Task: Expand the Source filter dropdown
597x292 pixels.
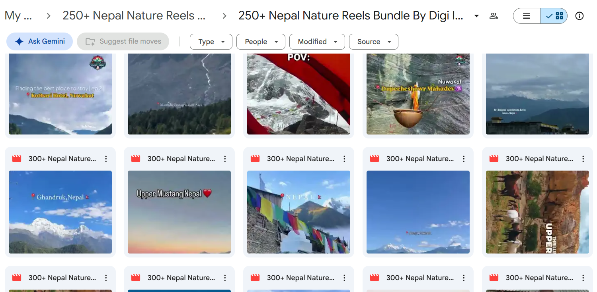Action: [374, 42]
